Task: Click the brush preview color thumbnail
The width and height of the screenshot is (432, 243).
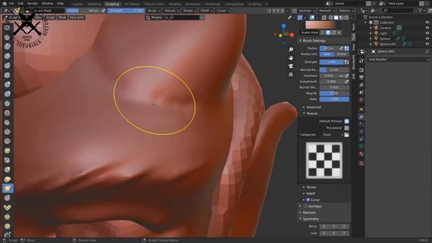Action: coord(321,25)
